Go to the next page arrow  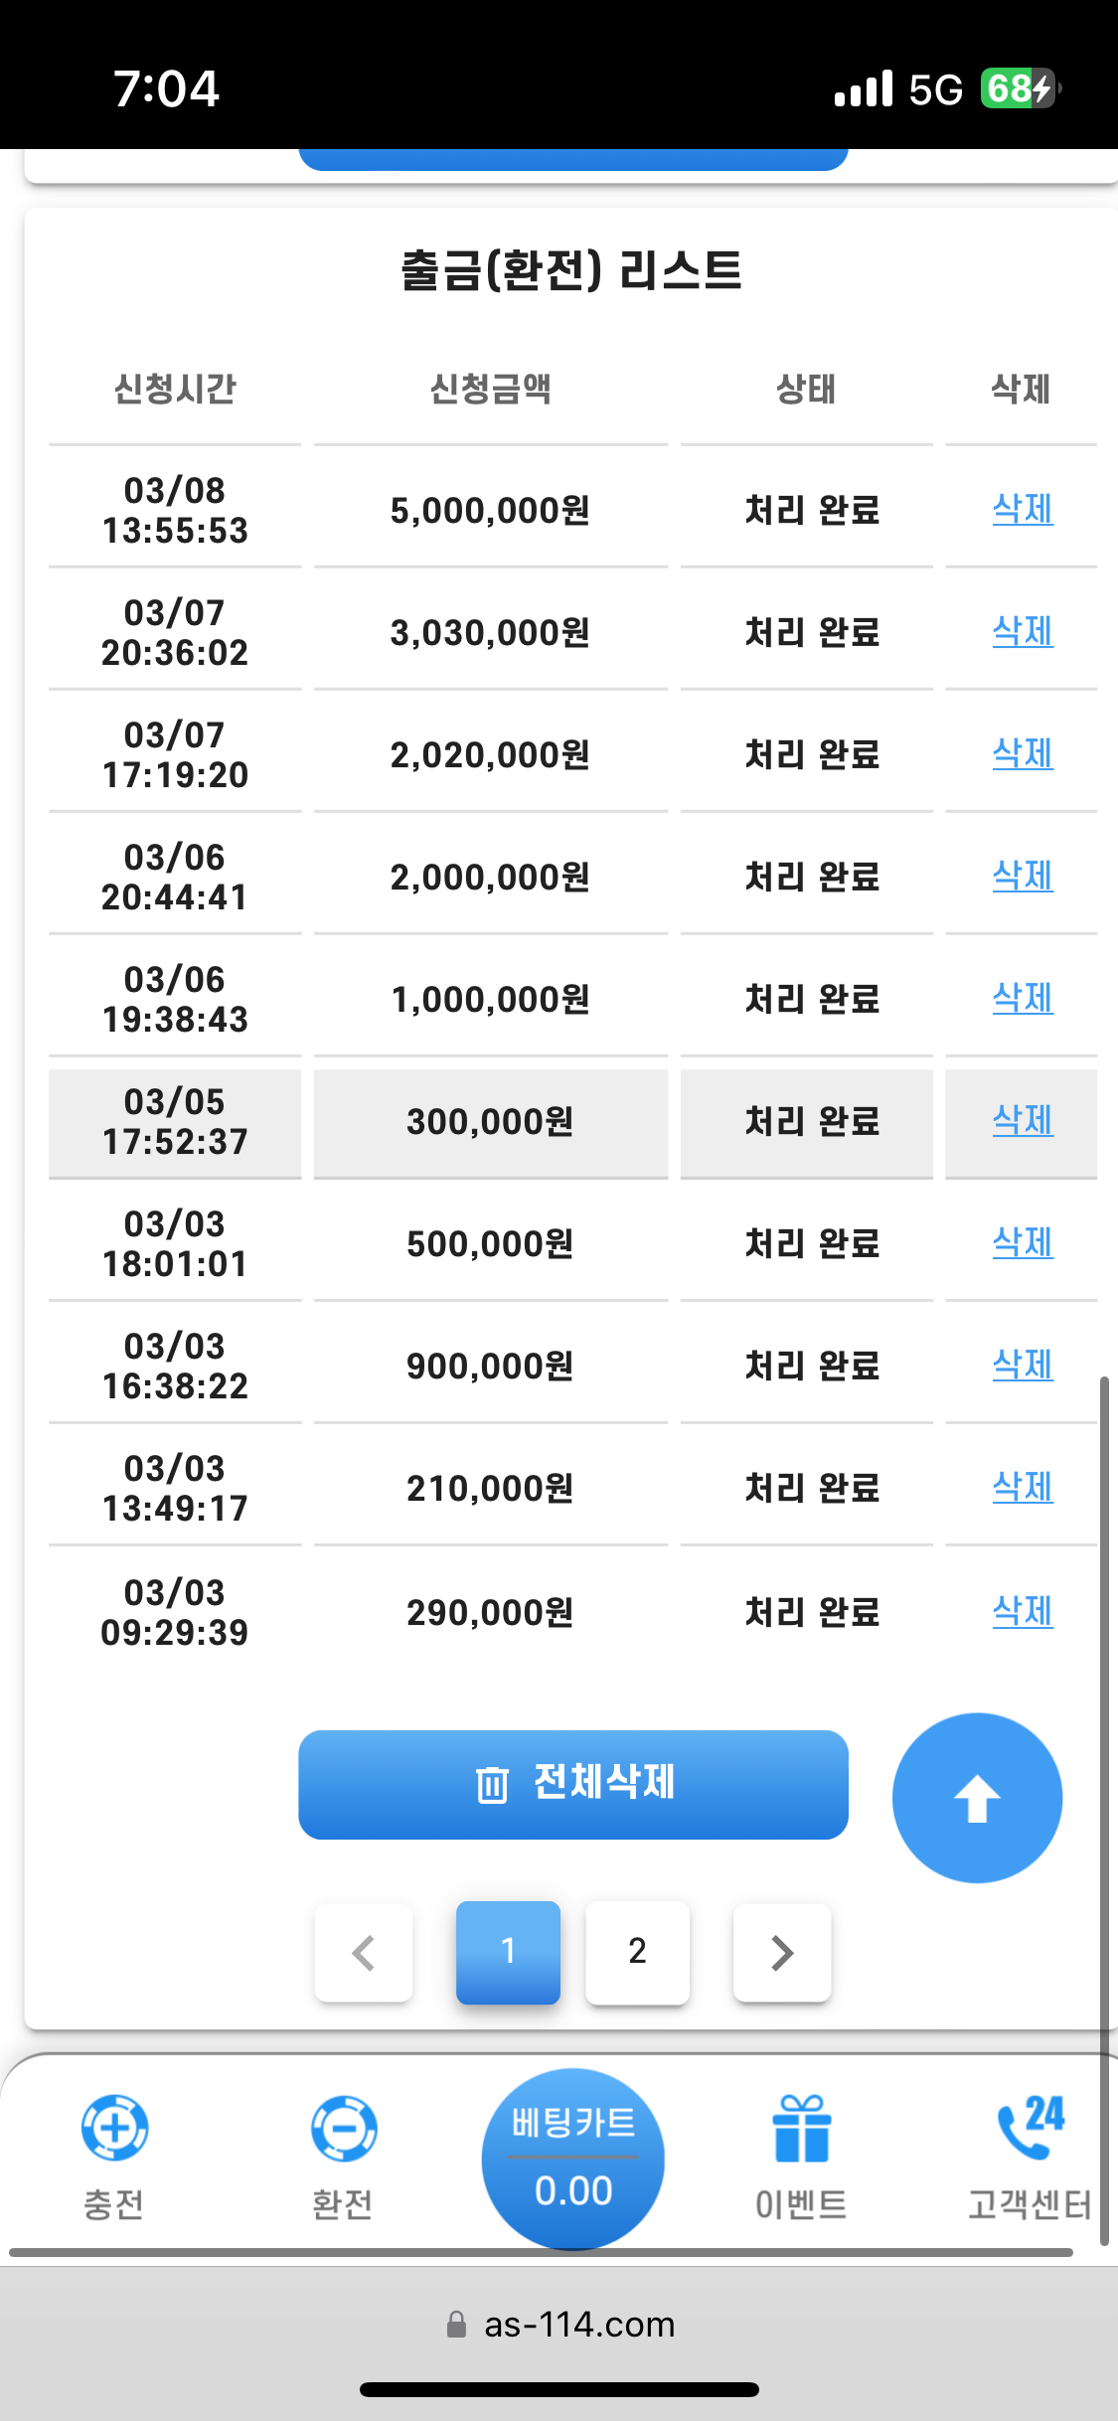[x=782, y=1953]
